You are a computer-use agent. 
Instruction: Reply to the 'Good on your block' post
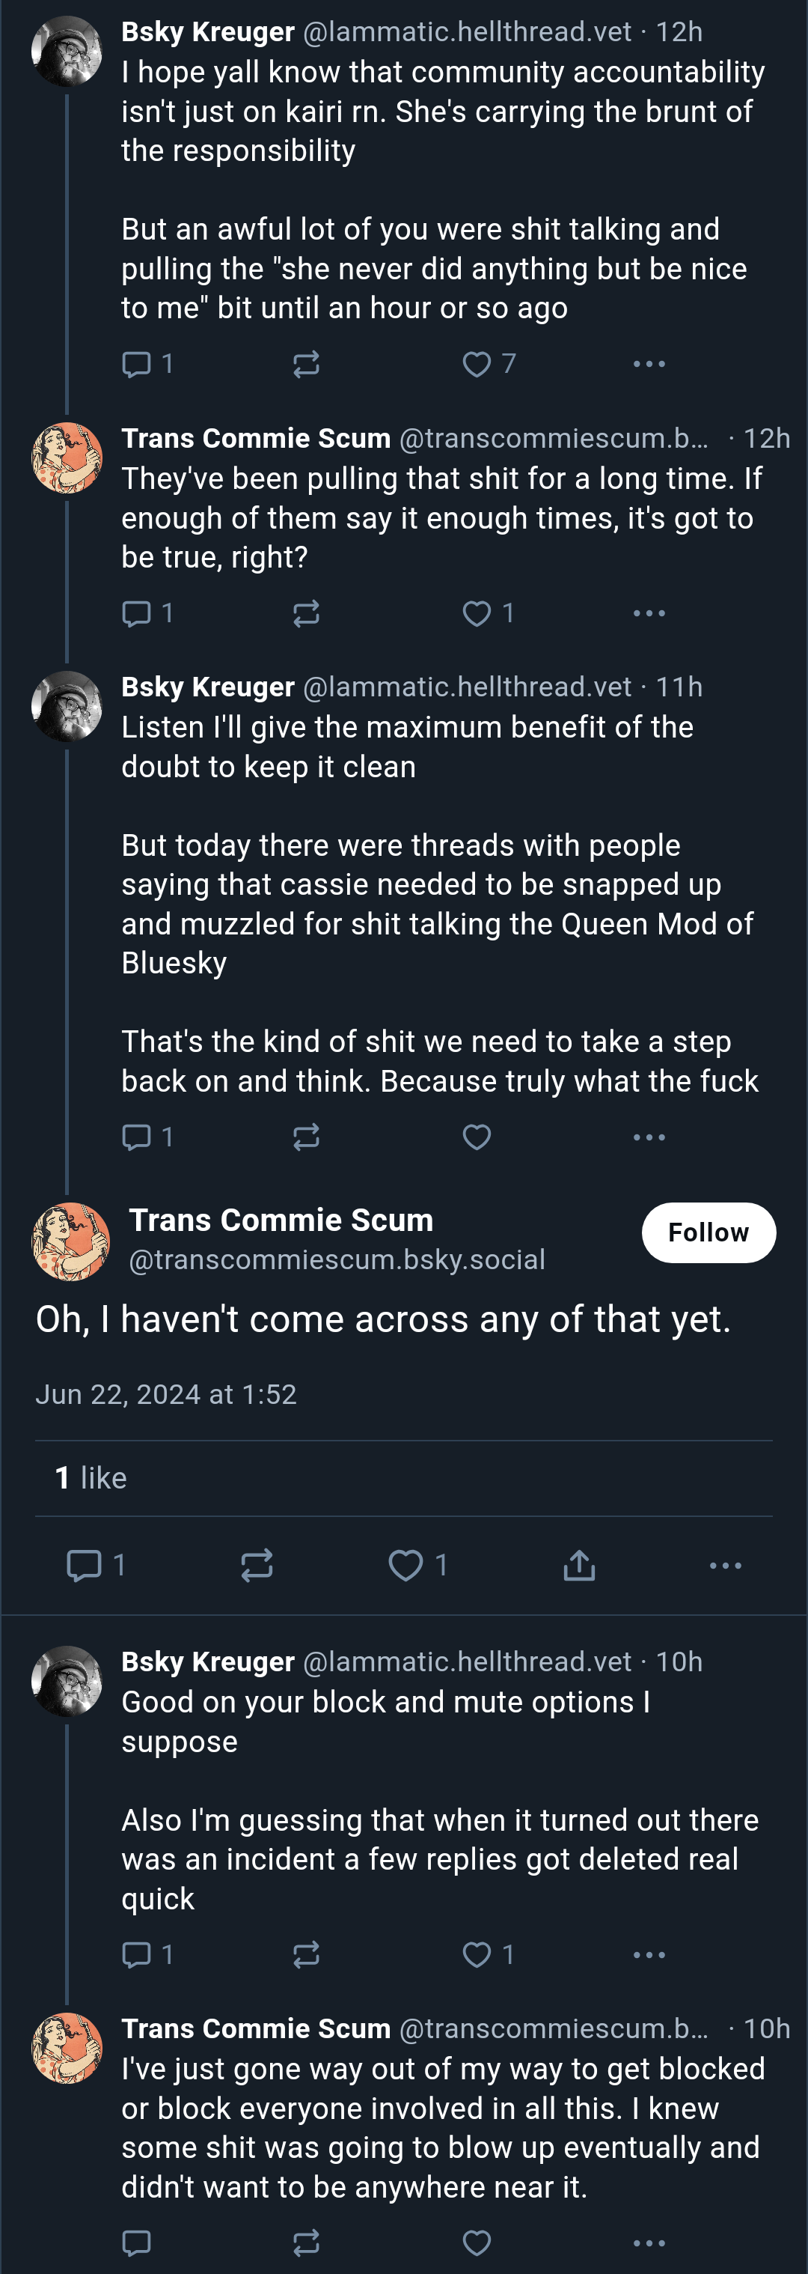coord(137,1954)
